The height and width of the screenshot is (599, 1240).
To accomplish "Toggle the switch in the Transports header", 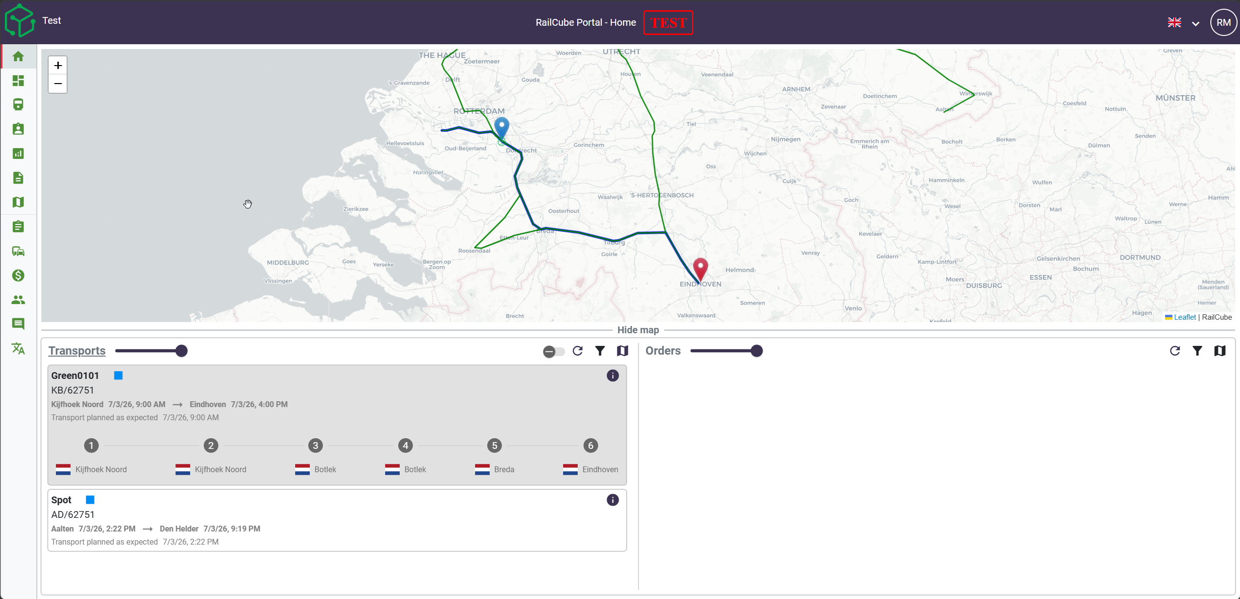I will tap(554, 352).
